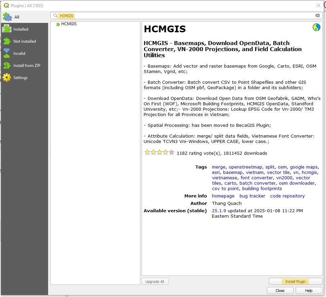Screen dimensions: 326x297
Task: Open the plugin Settings page
Action: pyautogui.click(x=20, y=78)
